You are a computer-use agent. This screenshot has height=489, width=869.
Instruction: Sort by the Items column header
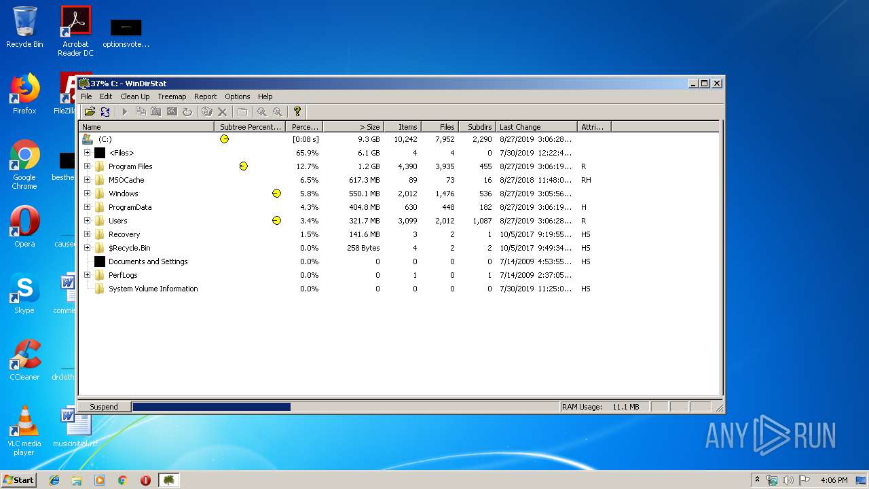pos(403,127)
